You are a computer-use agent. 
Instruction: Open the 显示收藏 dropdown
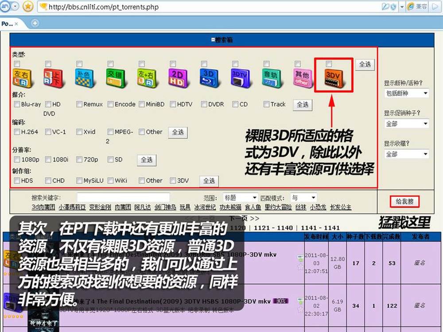pos(407,154)
